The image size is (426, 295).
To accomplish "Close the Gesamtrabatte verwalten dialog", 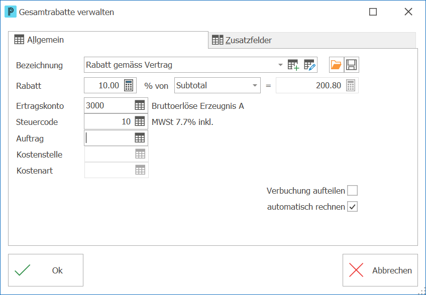I will (x=408, y=12).
